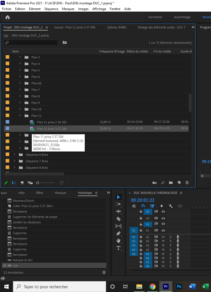Switch to Formation workspace
211x292 pixels.
(155, 17)
